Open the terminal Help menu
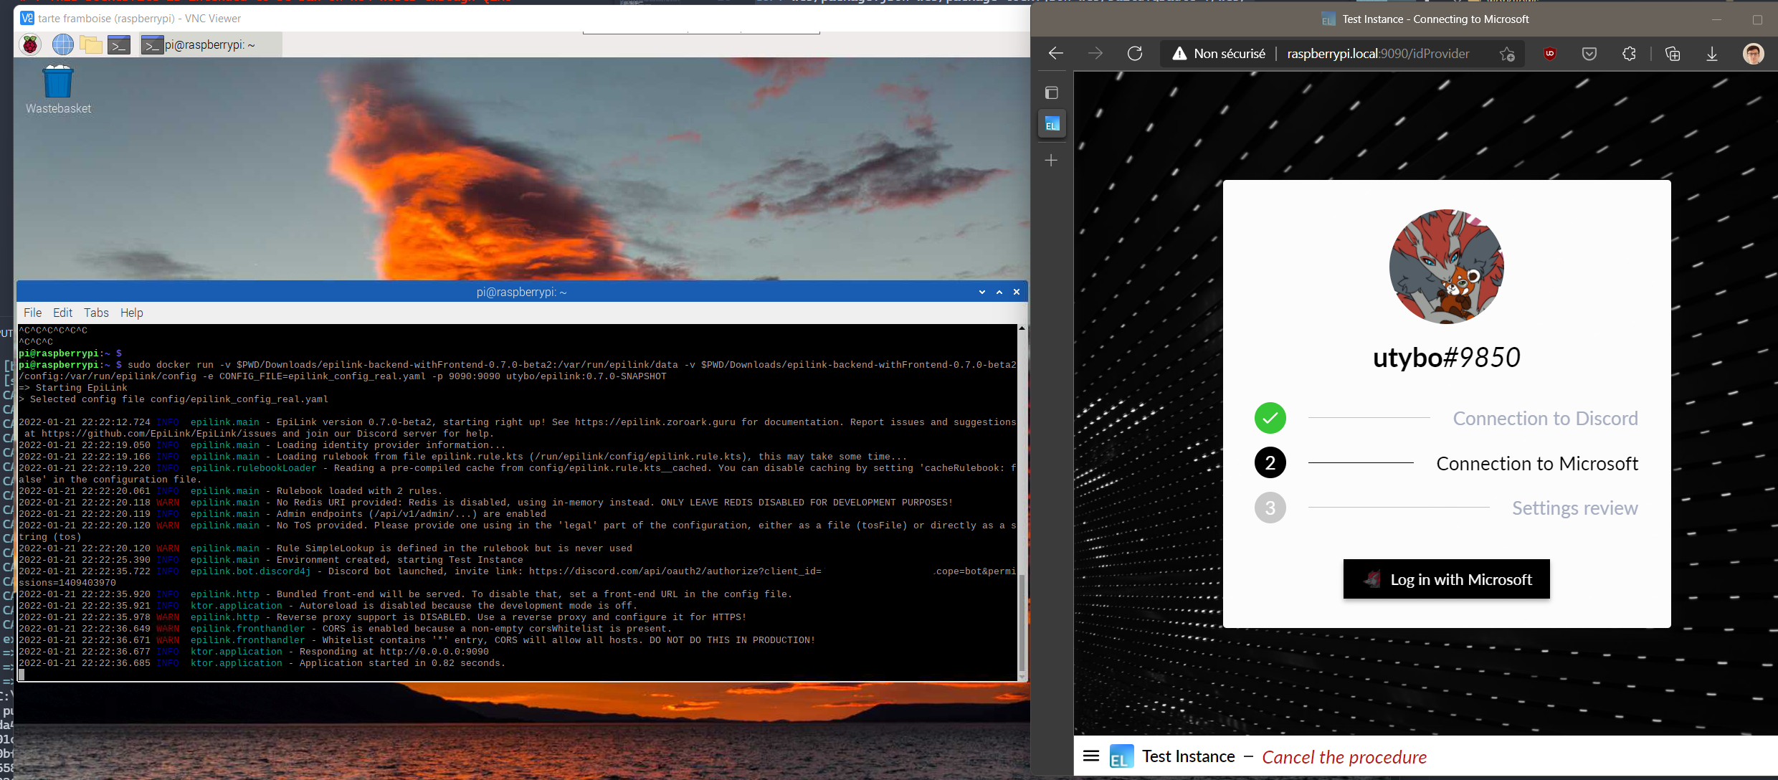The height and width of the screenshot is (780, 1778). [x=131, y=313]
